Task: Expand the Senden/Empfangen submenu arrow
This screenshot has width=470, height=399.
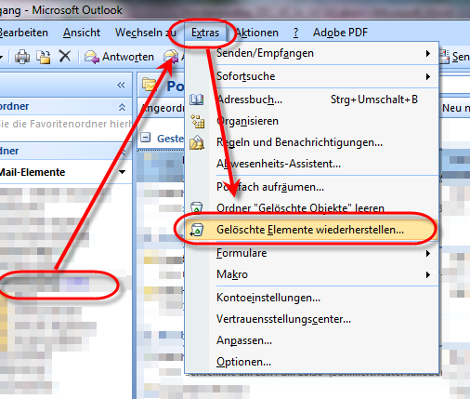Action: coord(428,54)
